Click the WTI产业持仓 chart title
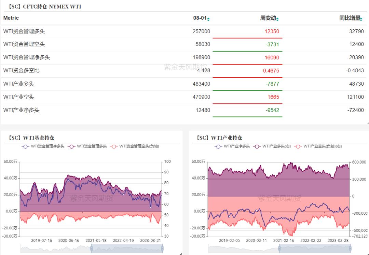The image size is (369, 255). click(x=219, y=138)
